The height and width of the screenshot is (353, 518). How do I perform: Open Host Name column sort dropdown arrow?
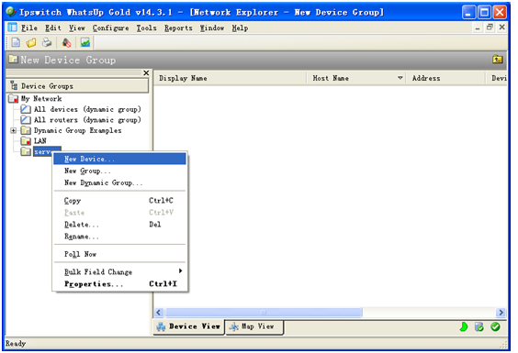point(400,78)
